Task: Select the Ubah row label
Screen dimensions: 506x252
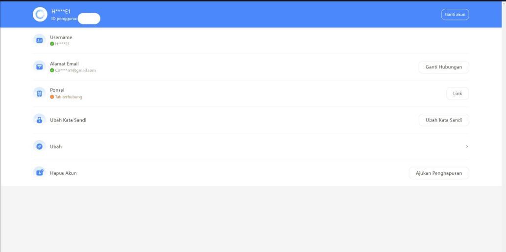Action: point(56,147)
